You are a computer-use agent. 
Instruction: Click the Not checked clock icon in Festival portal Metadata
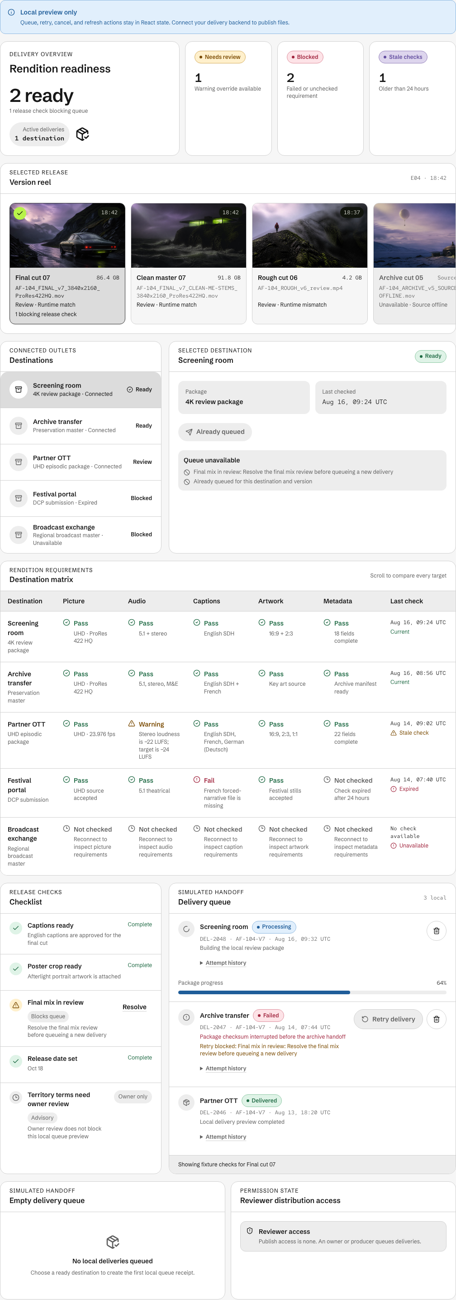tap(327, 780)
